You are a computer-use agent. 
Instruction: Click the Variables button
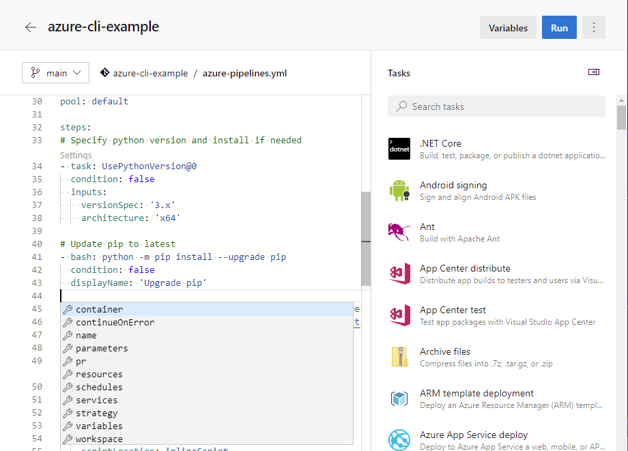[x=508, y=28]
